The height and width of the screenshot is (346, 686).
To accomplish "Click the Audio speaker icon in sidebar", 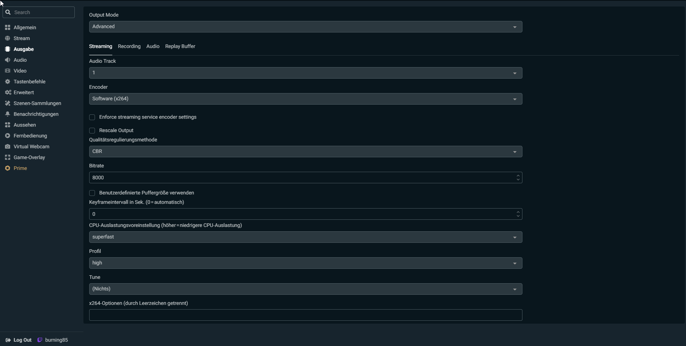I will pyautogui.click(x=8, y=60).
